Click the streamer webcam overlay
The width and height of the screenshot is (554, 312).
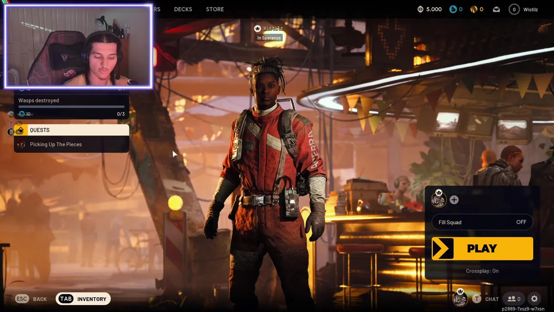tap(78, 46)
